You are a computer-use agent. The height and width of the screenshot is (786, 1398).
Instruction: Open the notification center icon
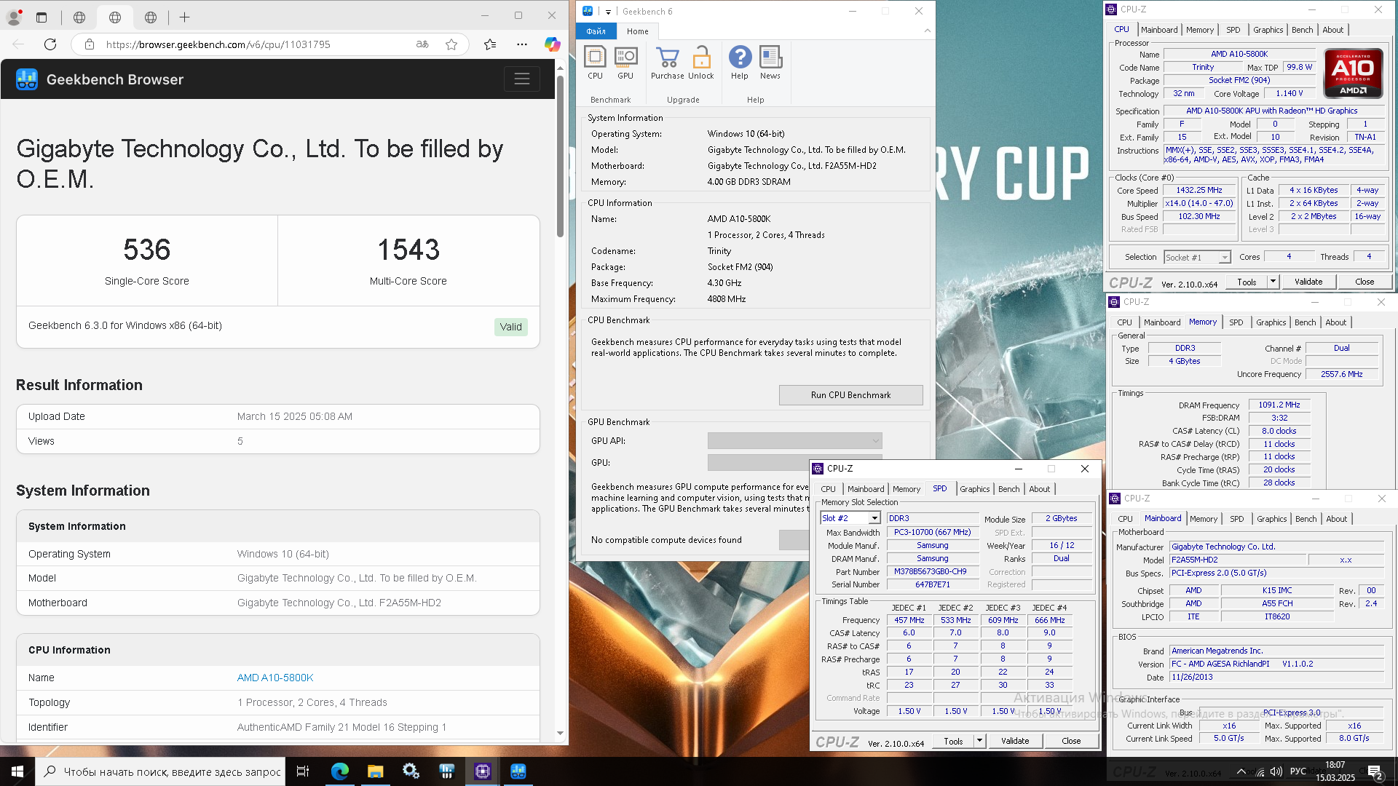pyautogui.click(x=1375, y=771)
